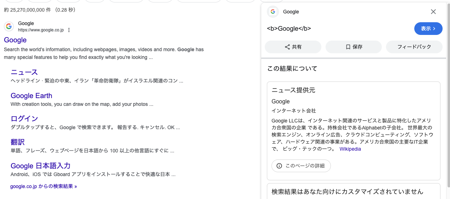
Task: Click Google favicon in the search result
Action: [x=9, y=26]
